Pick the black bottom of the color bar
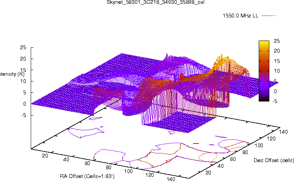 click(x=264, y=100)
